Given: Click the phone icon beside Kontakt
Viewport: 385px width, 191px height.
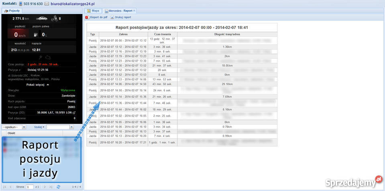Looking at the screenshot, I should (x=21, y=4).
